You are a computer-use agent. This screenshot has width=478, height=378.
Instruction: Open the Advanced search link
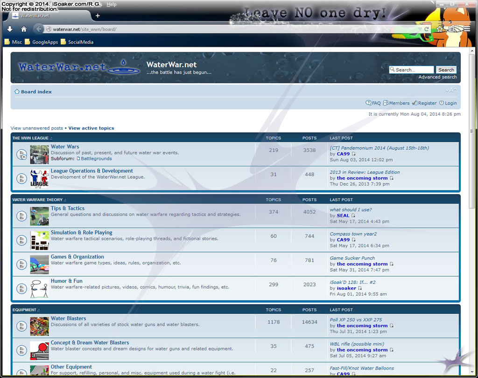pos(437,77)
